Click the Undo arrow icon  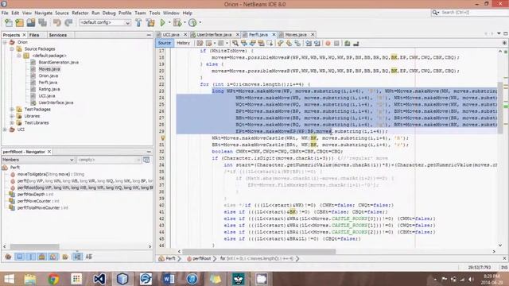click(x=57, y=23)
